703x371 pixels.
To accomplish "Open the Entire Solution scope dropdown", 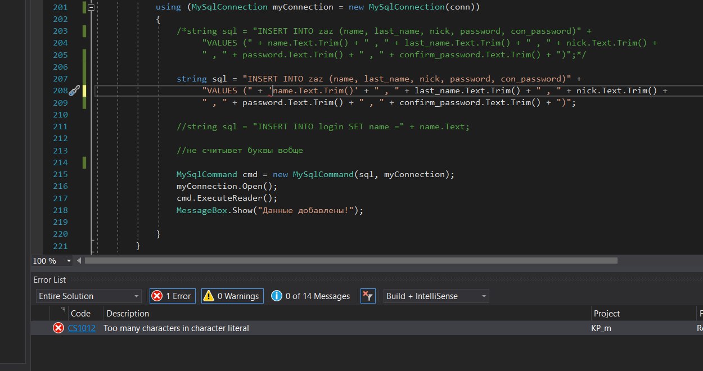I will pos(89,296).
